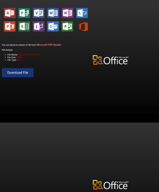Click the PDF file type value

[x=19, y=60]
